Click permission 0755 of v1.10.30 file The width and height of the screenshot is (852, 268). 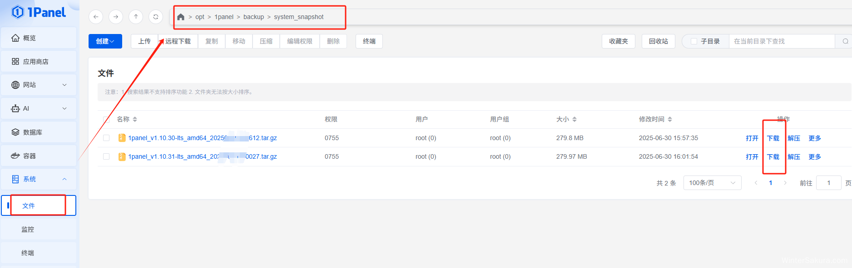(x=332, y=138)
